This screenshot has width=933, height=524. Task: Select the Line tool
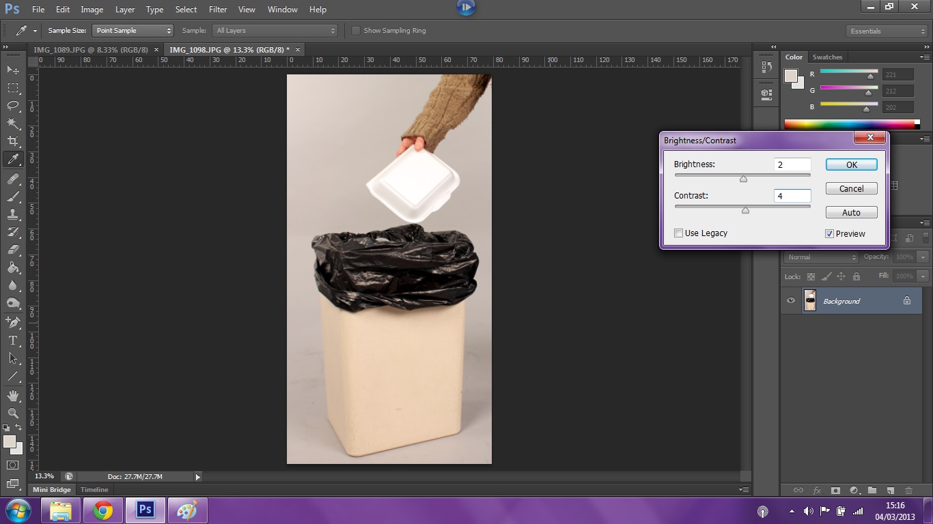[x=13, y=375]
